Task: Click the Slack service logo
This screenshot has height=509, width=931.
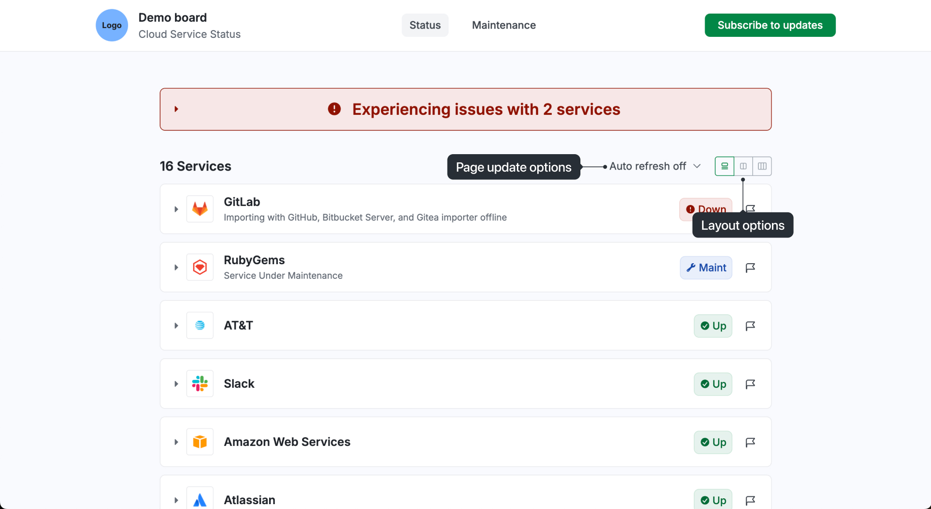Action: [x=200, y=383]
